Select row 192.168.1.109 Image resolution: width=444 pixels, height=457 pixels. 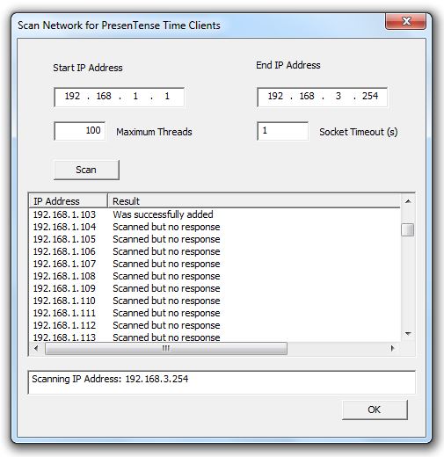215,288
